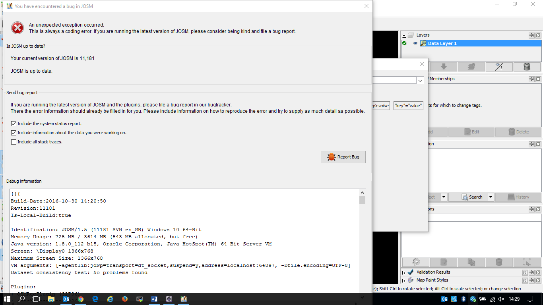Open Chrome from the taskbar
Screen dimensions: 543x305
point(81,299)
